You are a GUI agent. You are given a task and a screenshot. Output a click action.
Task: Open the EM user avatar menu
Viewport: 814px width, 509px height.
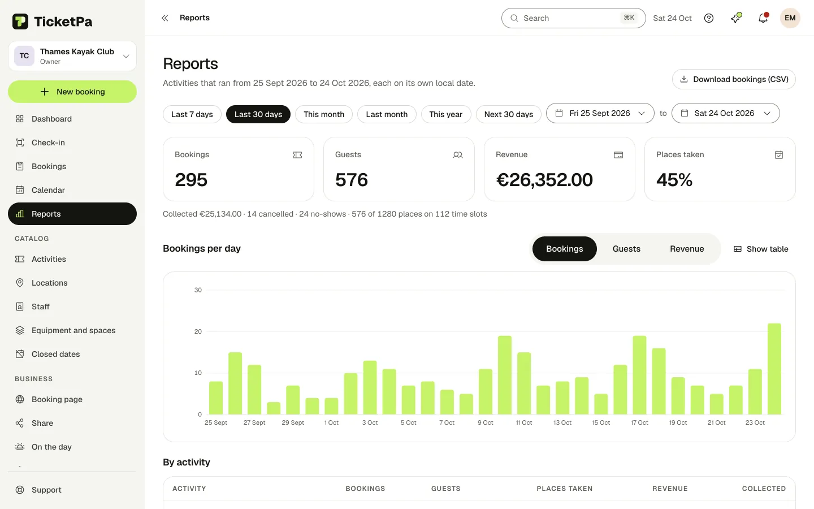pos(790,18)
